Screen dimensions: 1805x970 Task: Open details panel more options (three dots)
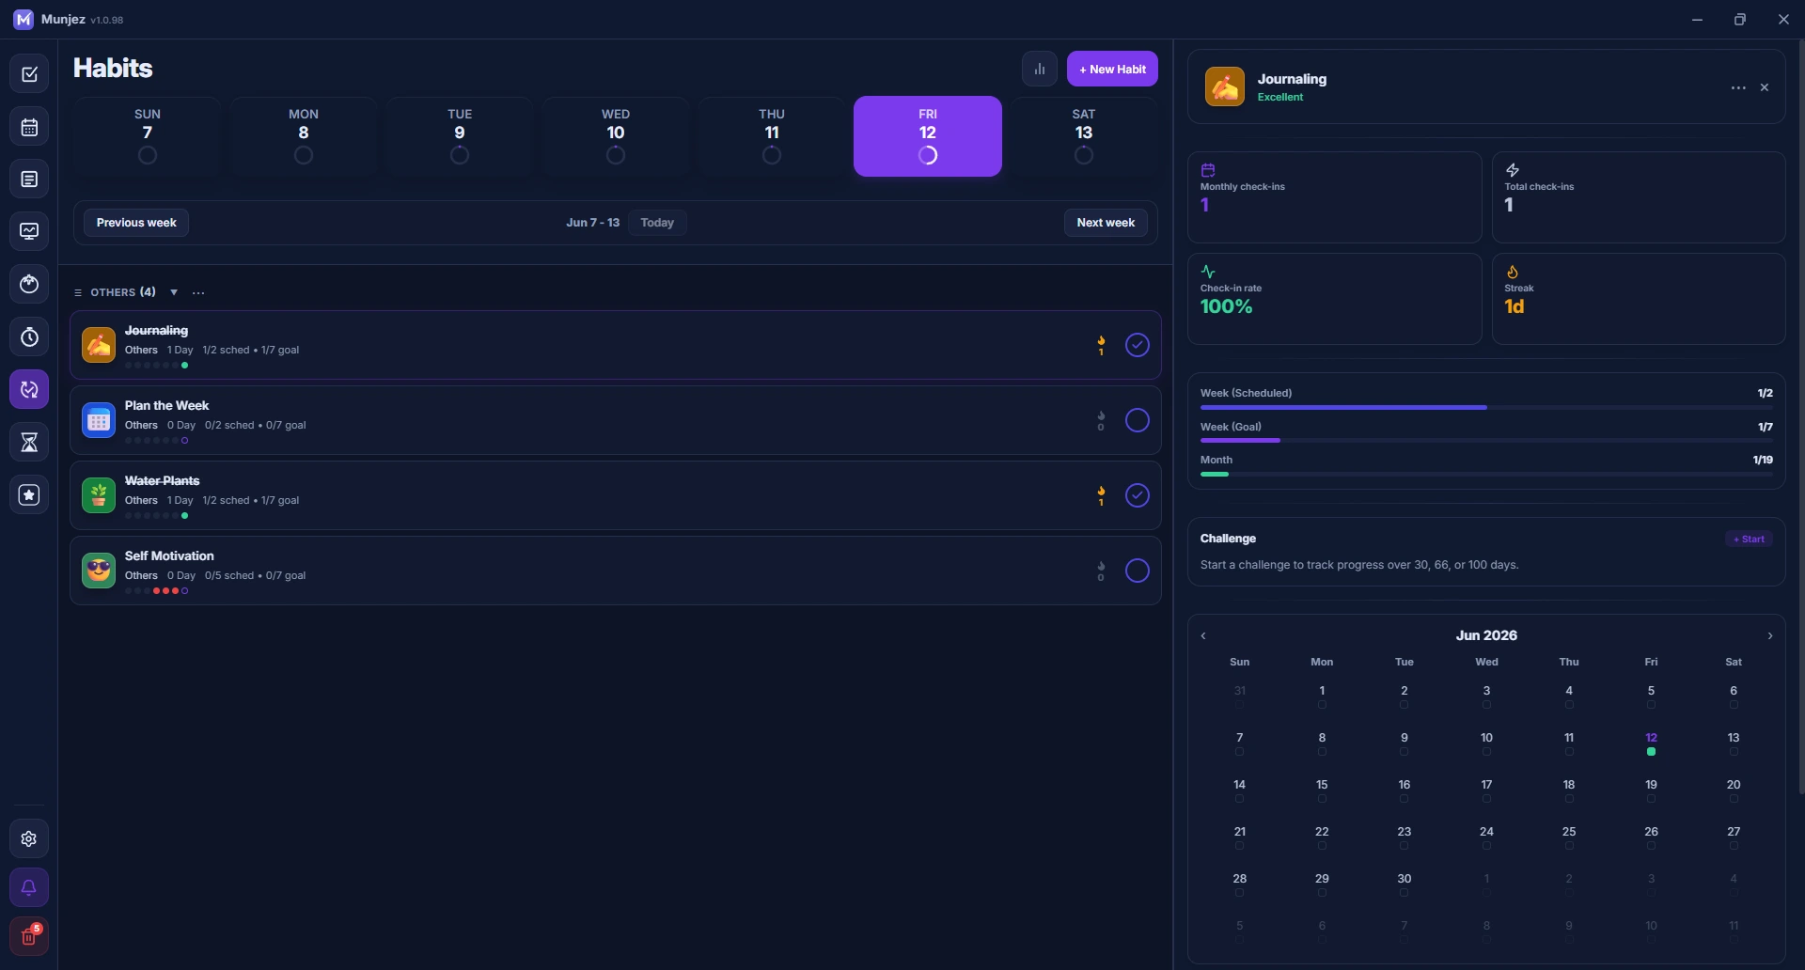pos(1738,87)
